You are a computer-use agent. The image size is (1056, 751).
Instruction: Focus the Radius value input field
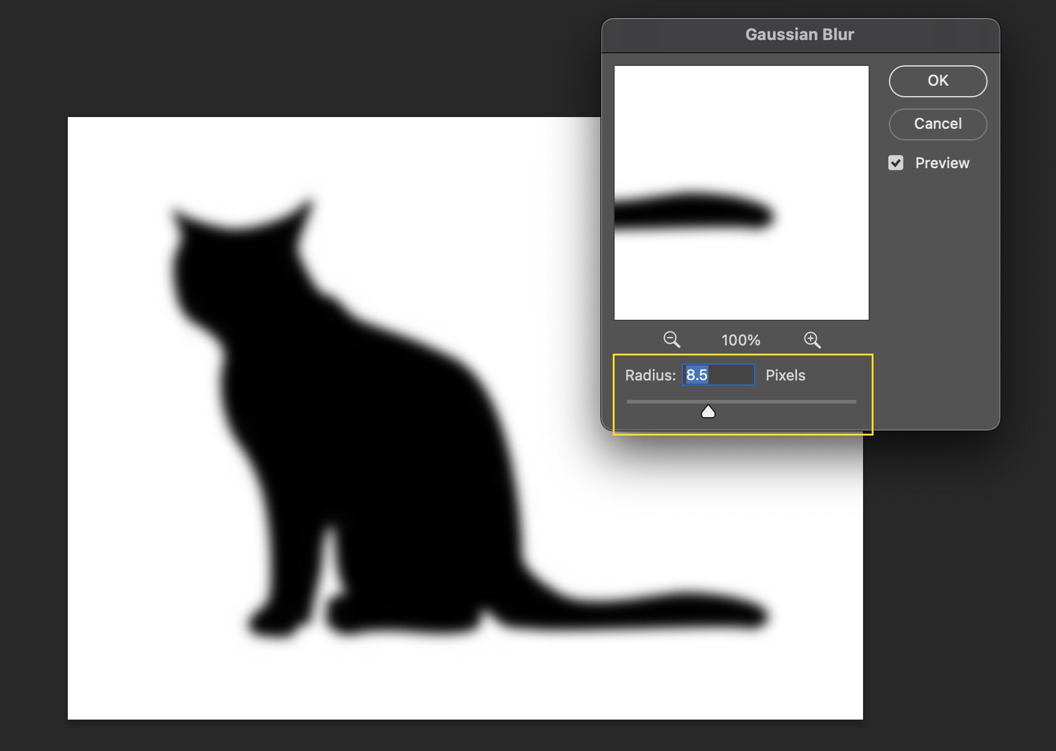point(718,375)
